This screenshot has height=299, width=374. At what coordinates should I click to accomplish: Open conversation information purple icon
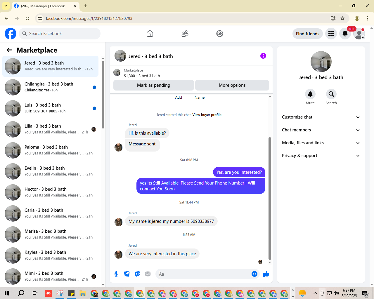[263, 56]
